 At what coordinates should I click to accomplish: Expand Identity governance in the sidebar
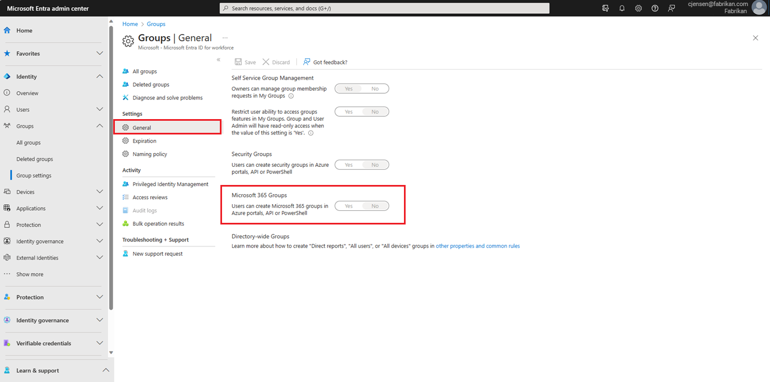coord(99,241)
